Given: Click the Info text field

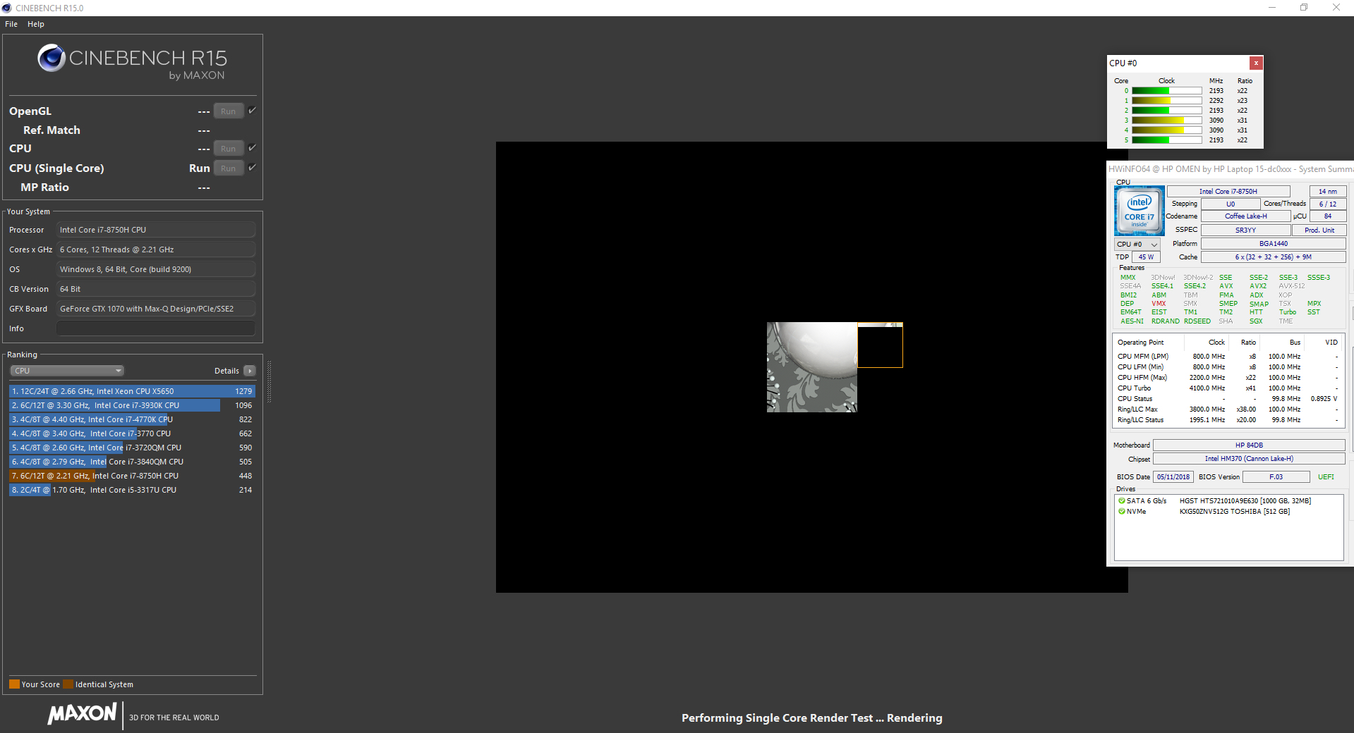Looking at the screenshot, I should [x=156, y=328].
